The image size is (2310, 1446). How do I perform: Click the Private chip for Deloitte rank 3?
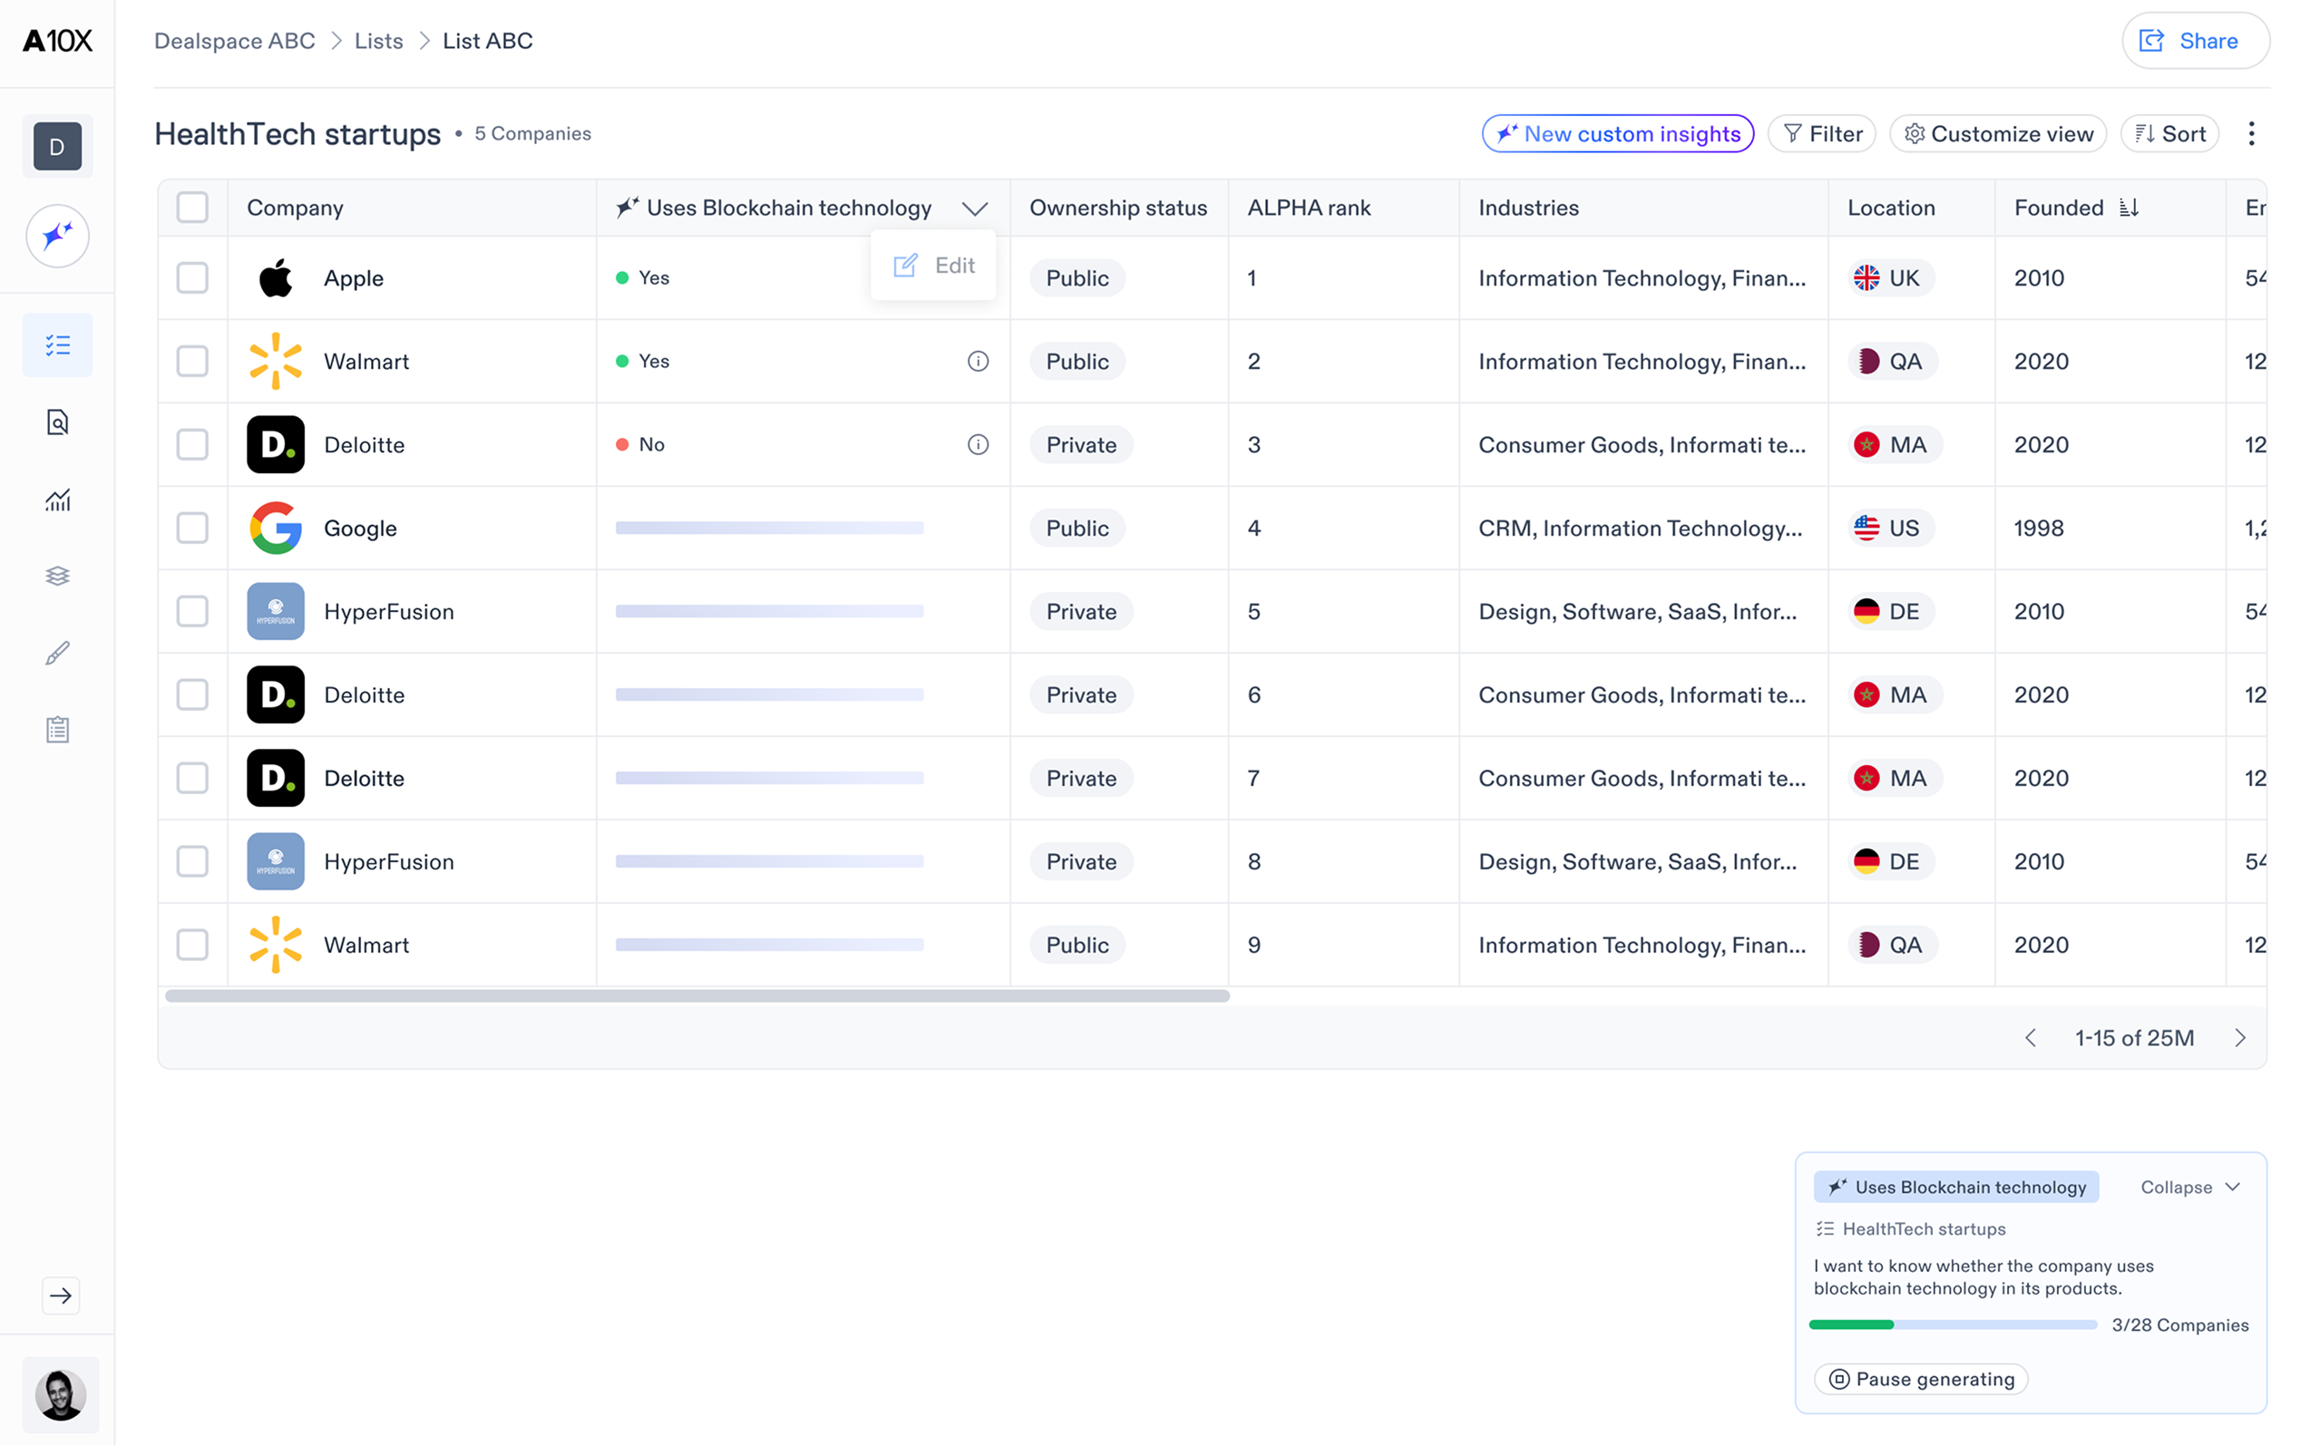(1081, 443)
